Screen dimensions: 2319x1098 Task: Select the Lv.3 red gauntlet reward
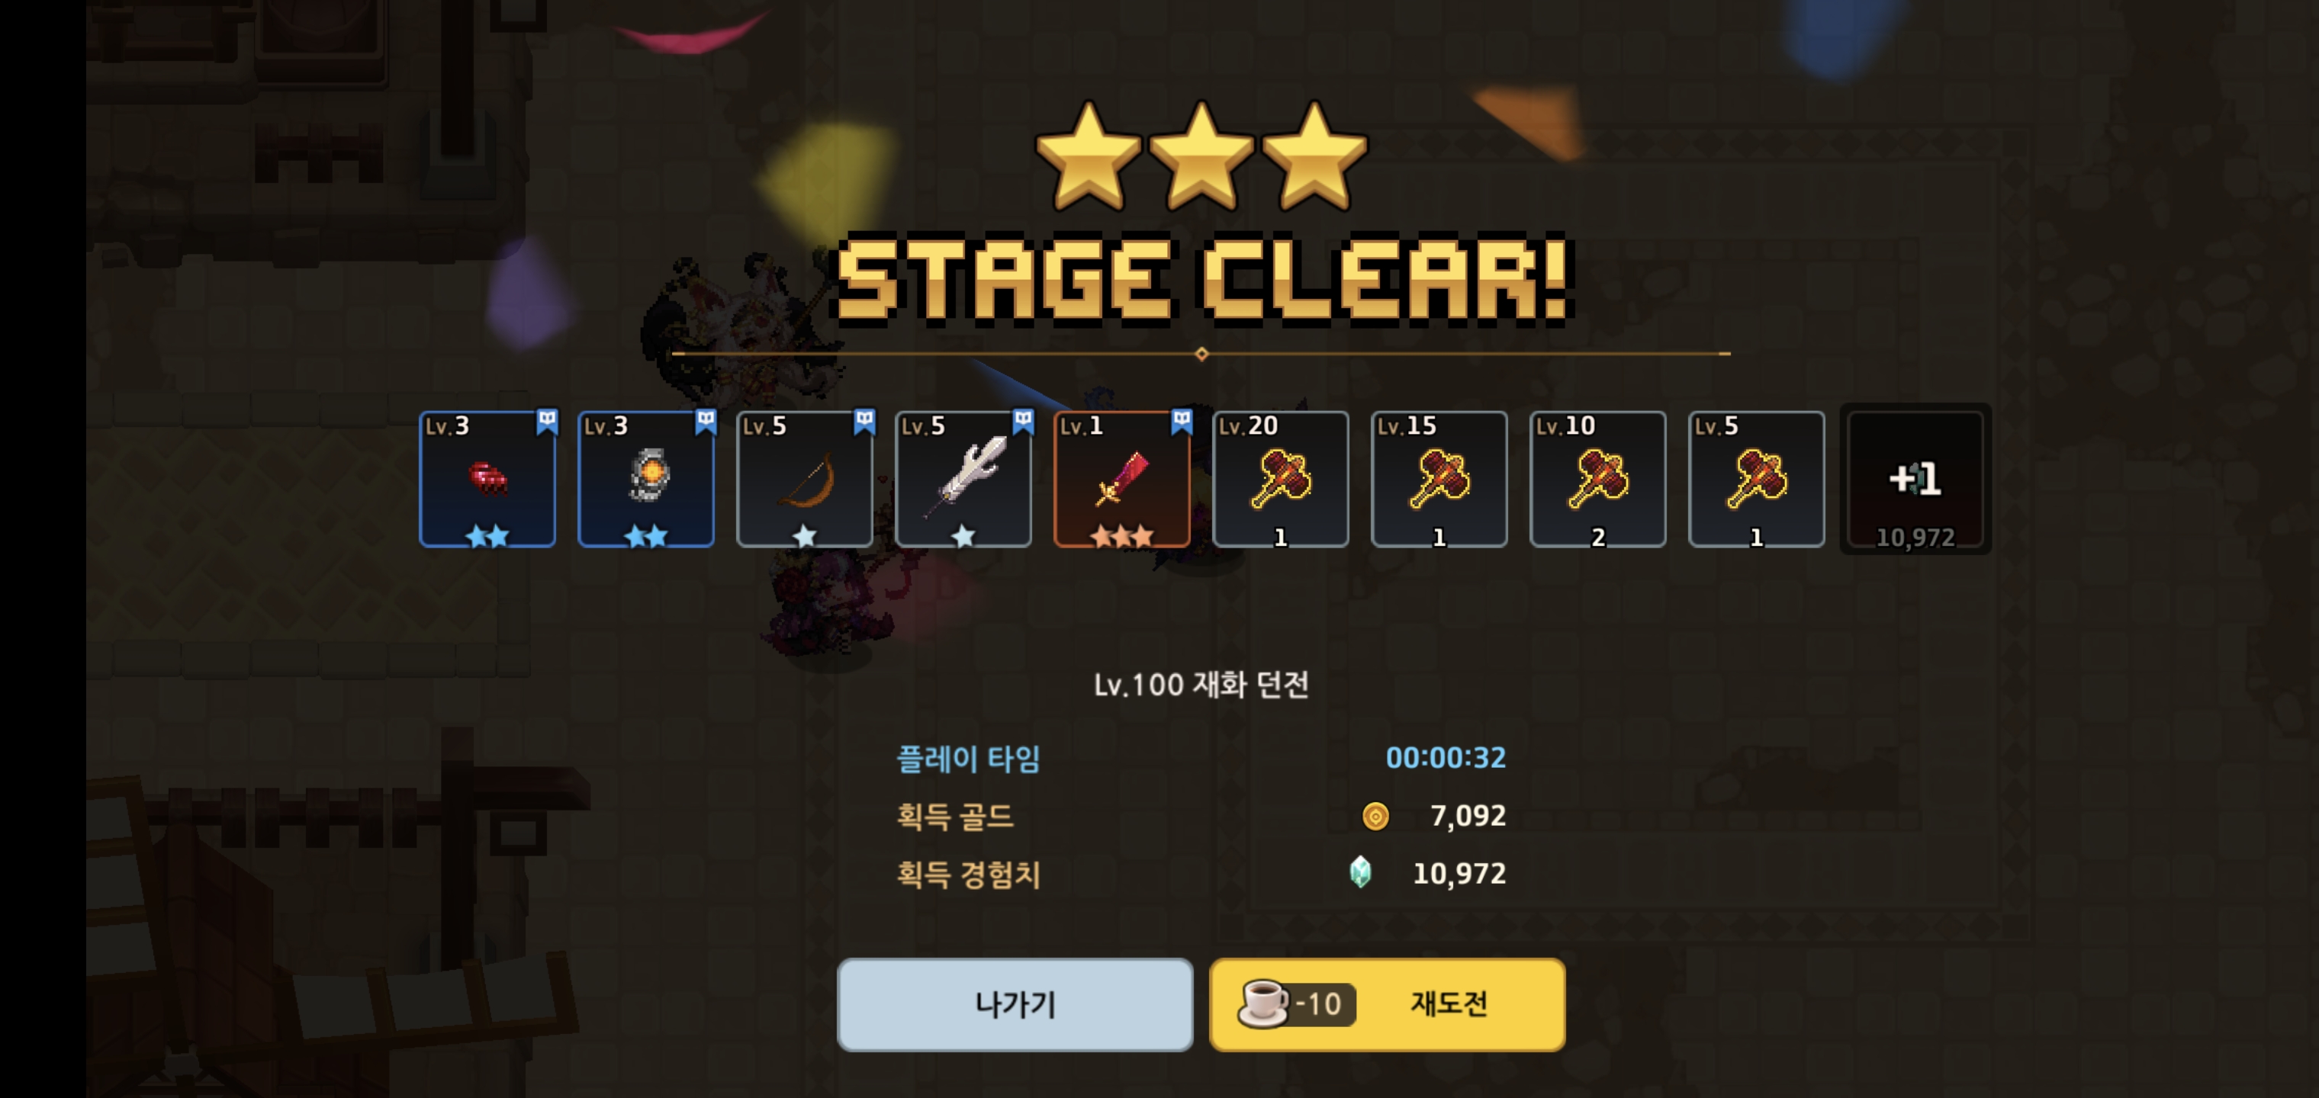(487, 479)
